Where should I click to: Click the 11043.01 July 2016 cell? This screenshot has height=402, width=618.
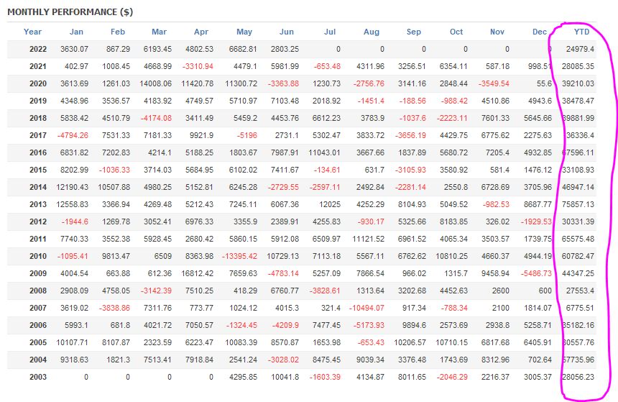(321, 152)
